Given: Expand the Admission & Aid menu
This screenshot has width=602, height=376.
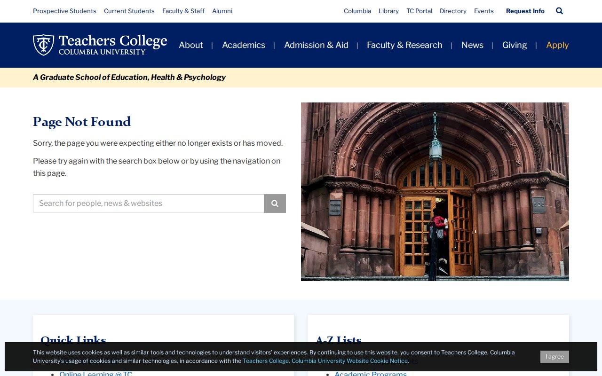Looking at the screenshot, I should click(x=316, y=45).
